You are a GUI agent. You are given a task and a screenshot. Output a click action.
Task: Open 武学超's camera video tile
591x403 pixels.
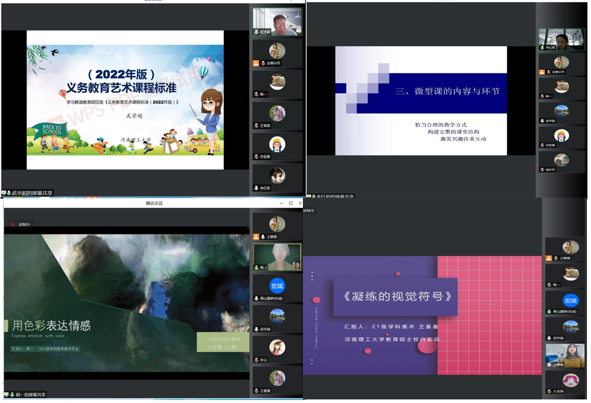tap(277, 21)
